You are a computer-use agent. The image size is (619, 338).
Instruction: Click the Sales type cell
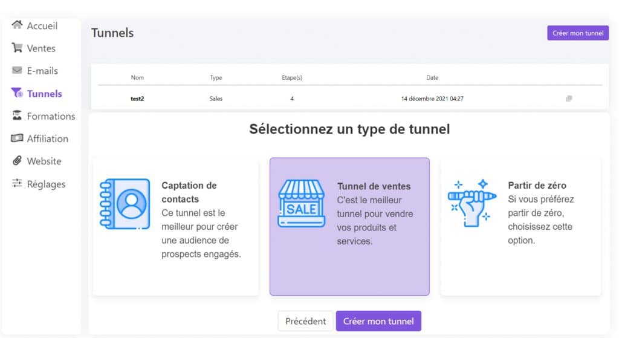coord(216,99)
